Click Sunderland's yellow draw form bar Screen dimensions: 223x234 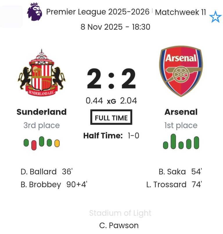pos(57,143)
